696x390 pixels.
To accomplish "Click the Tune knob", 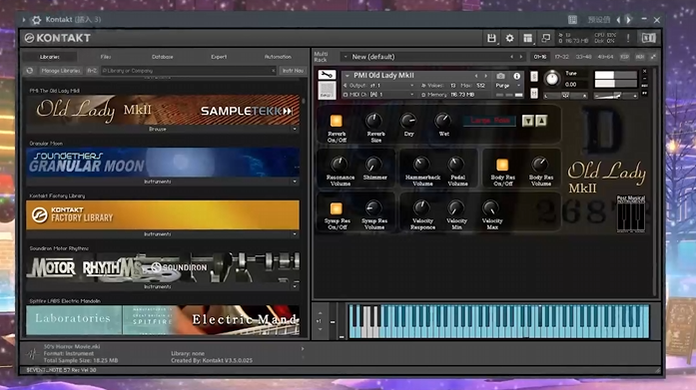I will pos(552,79).
